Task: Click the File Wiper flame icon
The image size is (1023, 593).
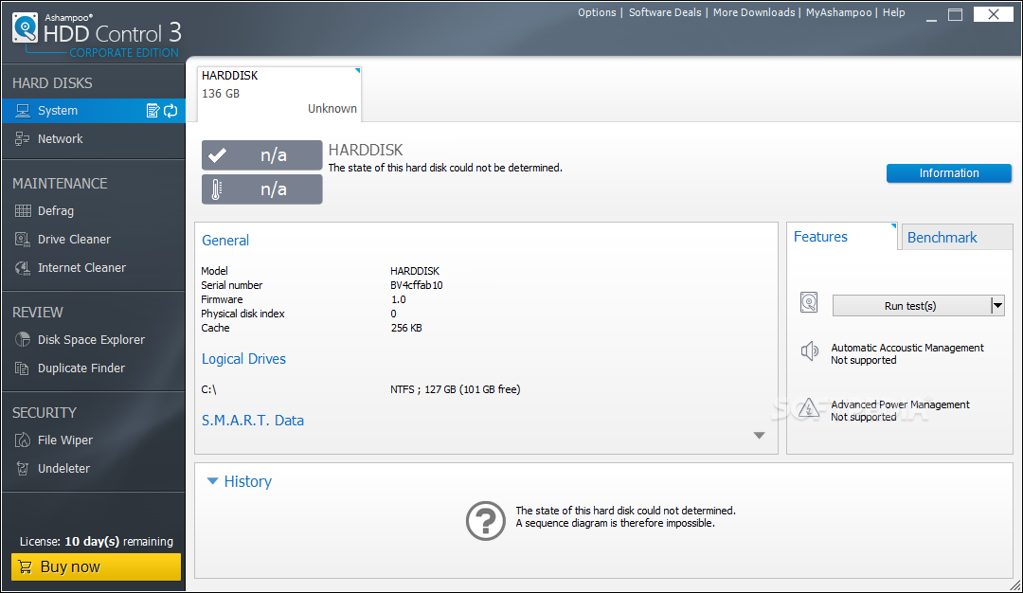Action: pos(23,440)
